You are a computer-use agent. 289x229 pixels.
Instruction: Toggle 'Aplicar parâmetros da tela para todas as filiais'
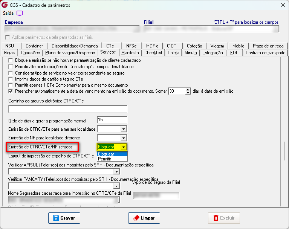[8, 37]
